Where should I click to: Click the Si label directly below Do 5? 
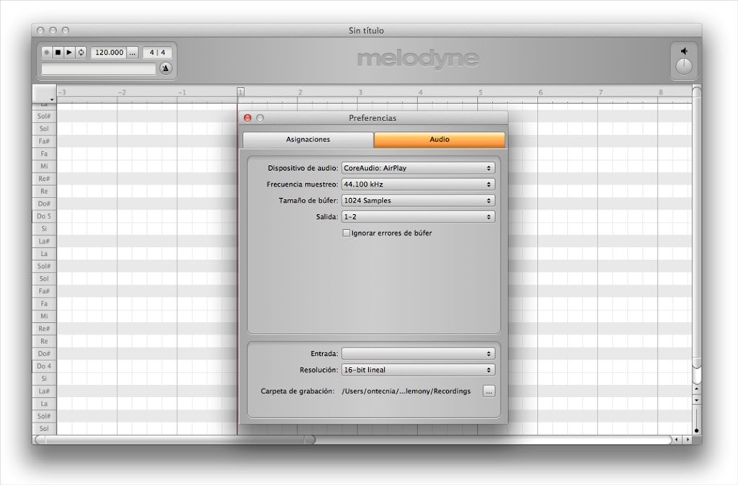(44, 228)
